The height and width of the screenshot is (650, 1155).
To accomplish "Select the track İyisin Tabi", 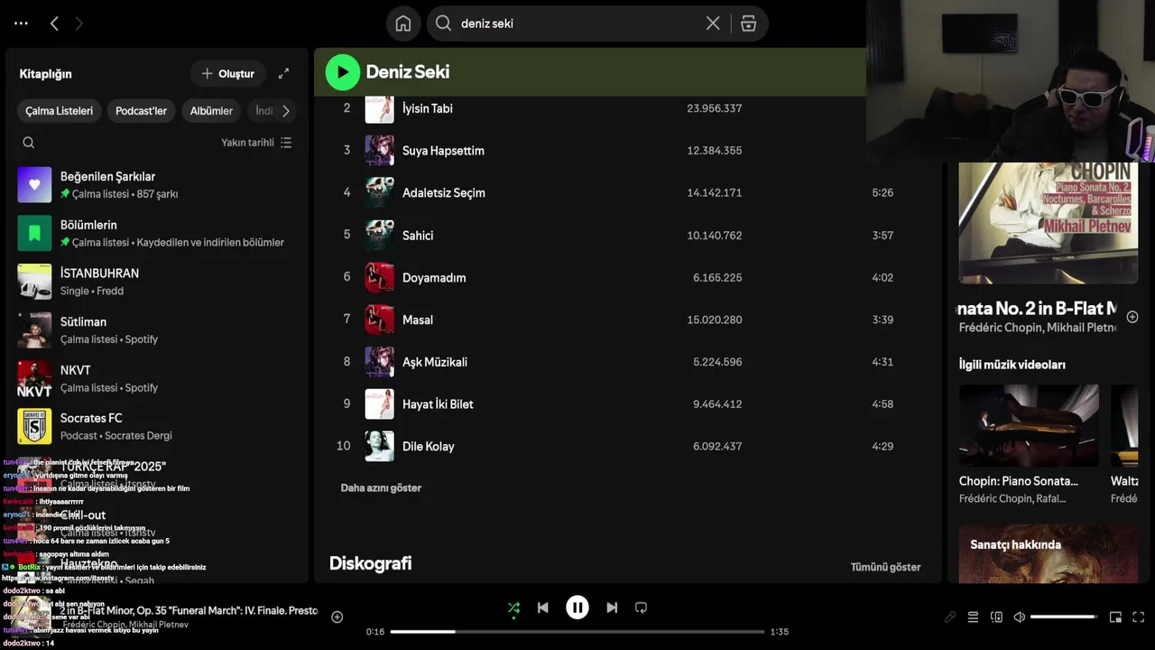I will (428, 108).
